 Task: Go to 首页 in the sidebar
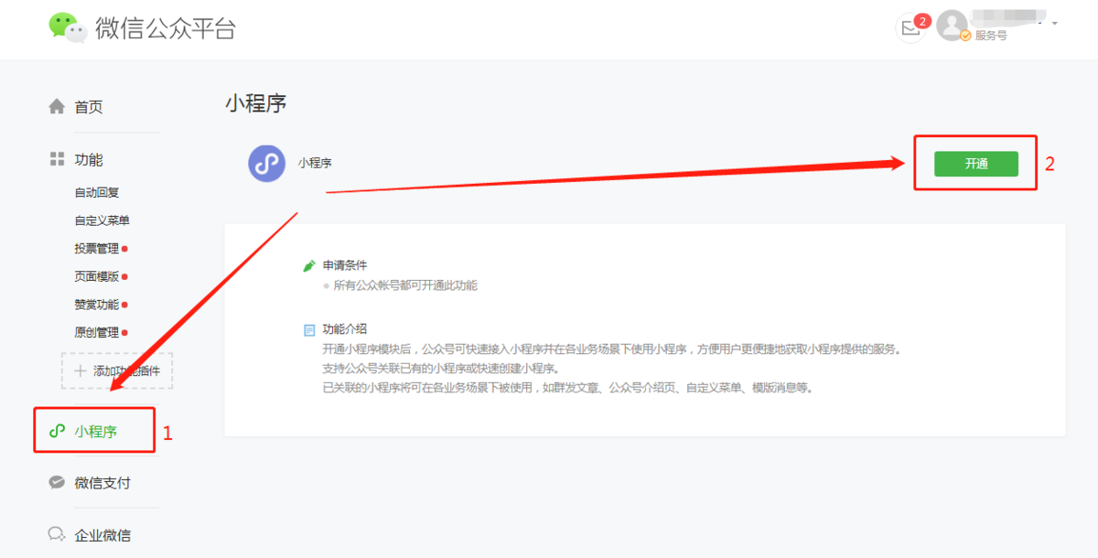click(89, 107)
